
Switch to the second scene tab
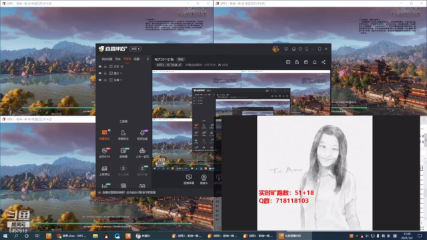(x=117, y=59)
